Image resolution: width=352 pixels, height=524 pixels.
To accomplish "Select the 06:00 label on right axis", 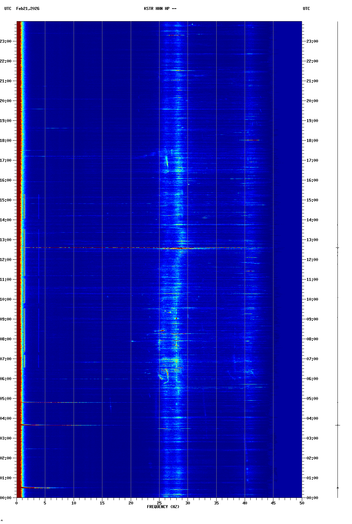I will pos(312,379).
